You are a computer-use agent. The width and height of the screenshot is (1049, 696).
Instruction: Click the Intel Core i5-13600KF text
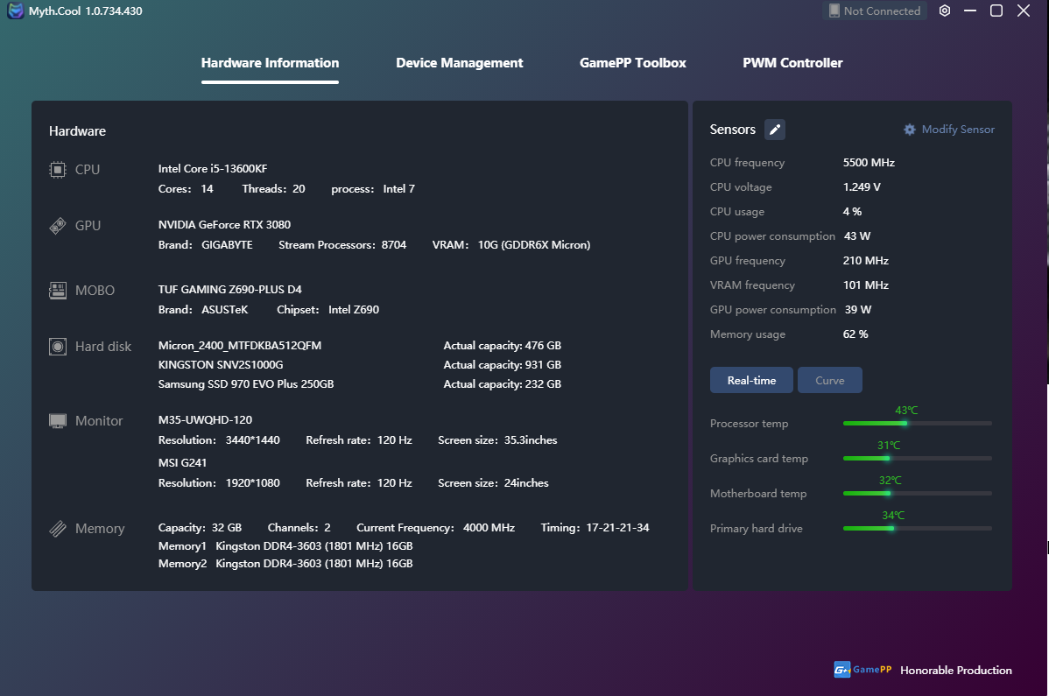coord(213,169)
